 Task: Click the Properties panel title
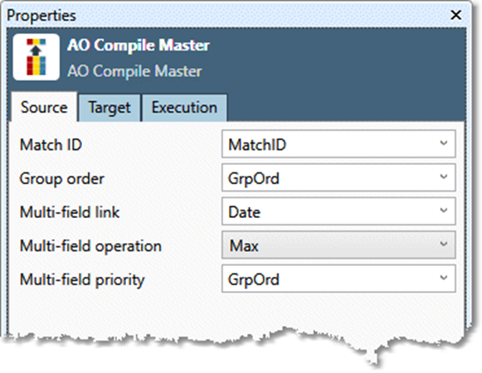[41, 16]
